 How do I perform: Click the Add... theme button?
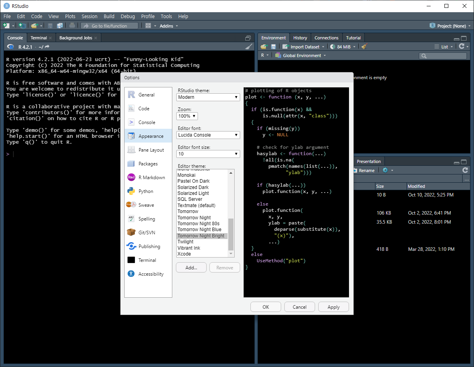191,267
